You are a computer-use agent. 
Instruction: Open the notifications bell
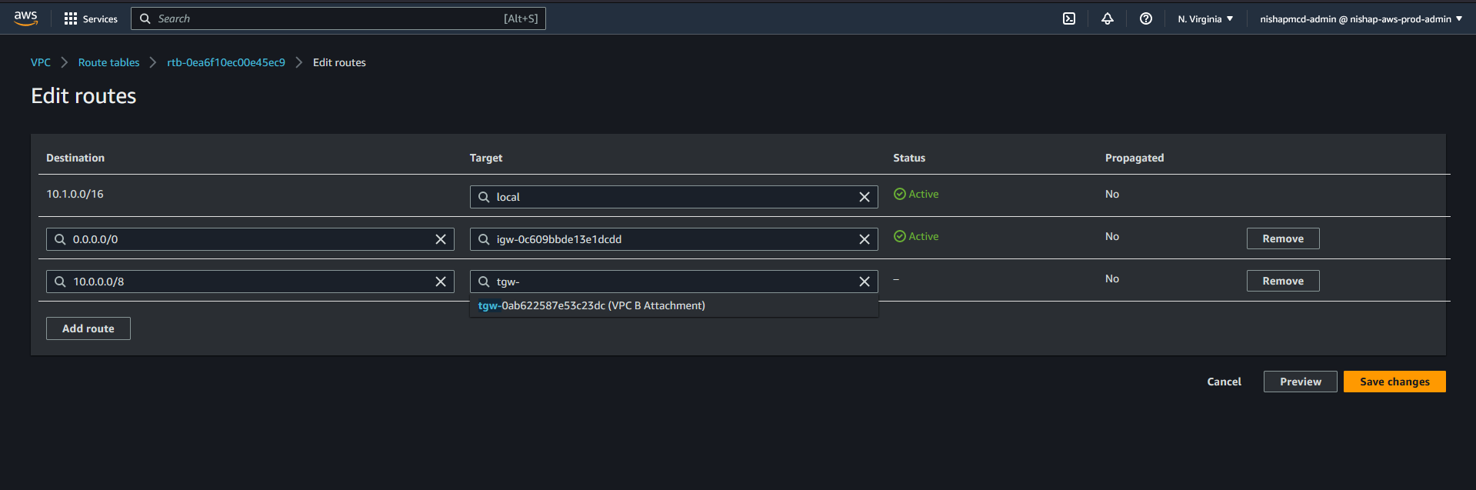[1107, 18]
